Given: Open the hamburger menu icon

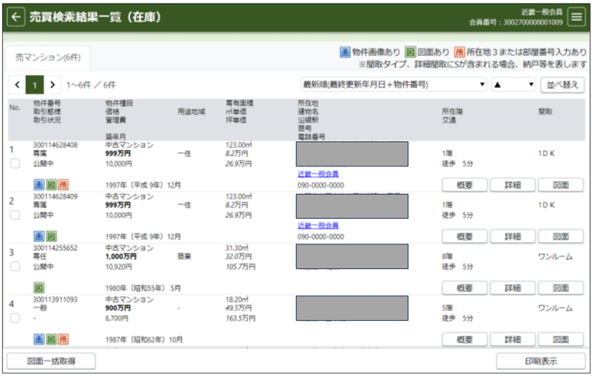Looking at the screenshot, I should click(577, 17).
